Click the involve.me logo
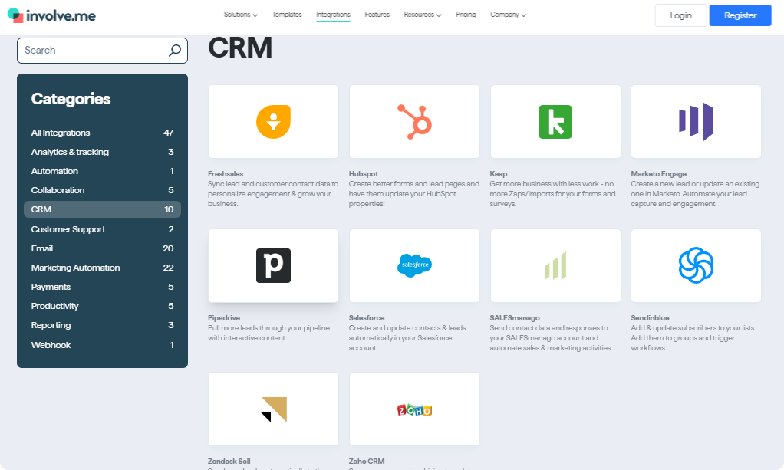This screenshot has width=784, height=470. (51, 15)
